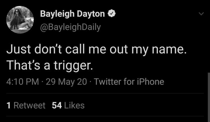Click the word "Likes" label
The image size is (210, 122).
(74, 105)
